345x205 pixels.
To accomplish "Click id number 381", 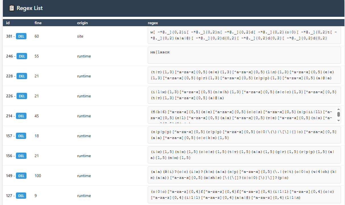I will 9,36.
